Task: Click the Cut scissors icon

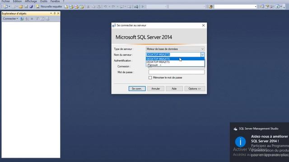Action: click(x=89, y=7)
